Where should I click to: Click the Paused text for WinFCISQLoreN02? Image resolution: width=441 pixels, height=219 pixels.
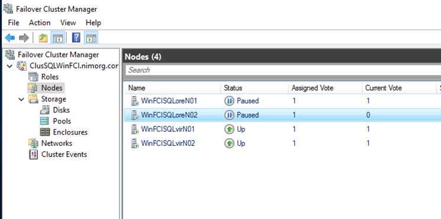tap(248, 115)
